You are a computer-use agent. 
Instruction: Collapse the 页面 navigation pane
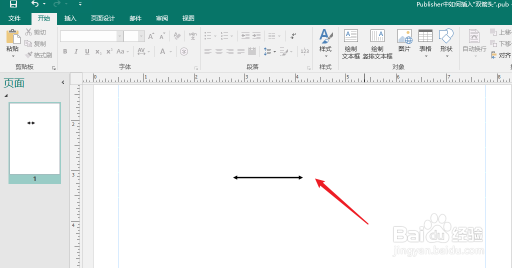(x=63, y=82)
